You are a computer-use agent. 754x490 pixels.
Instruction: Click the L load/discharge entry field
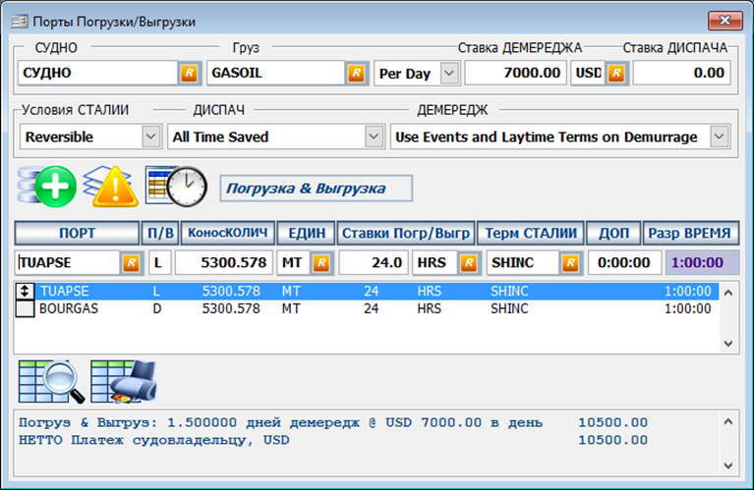click(x=159, y=263)
